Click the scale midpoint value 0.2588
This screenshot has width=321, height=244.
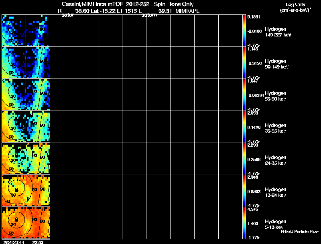tap(254, 159)
